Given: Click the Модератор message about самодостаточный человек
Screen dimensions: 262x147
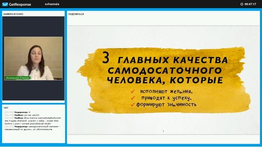Looking at the screenshot, I should pos(32,128).
